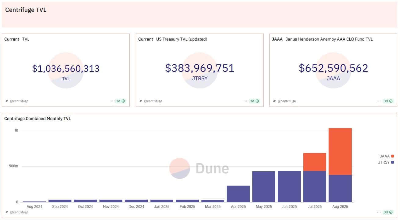Viewport: 400px width, 221px height.
Task: Open the US Treasury TVL (updated) title
Action: (x=181, y=39)
